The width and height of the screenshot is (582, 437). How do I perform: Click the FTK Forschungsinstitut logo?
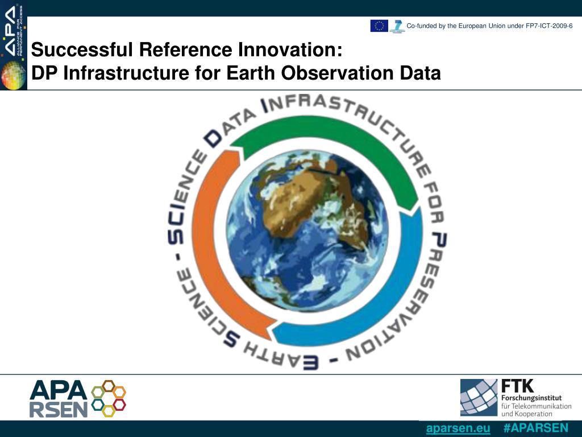(516, 398)
